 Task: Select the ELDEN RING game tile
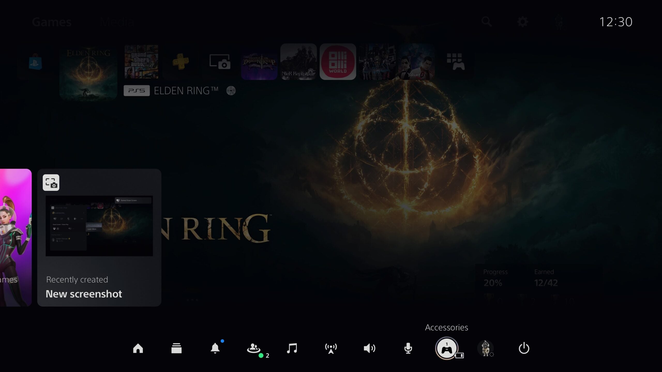point(88,72)
